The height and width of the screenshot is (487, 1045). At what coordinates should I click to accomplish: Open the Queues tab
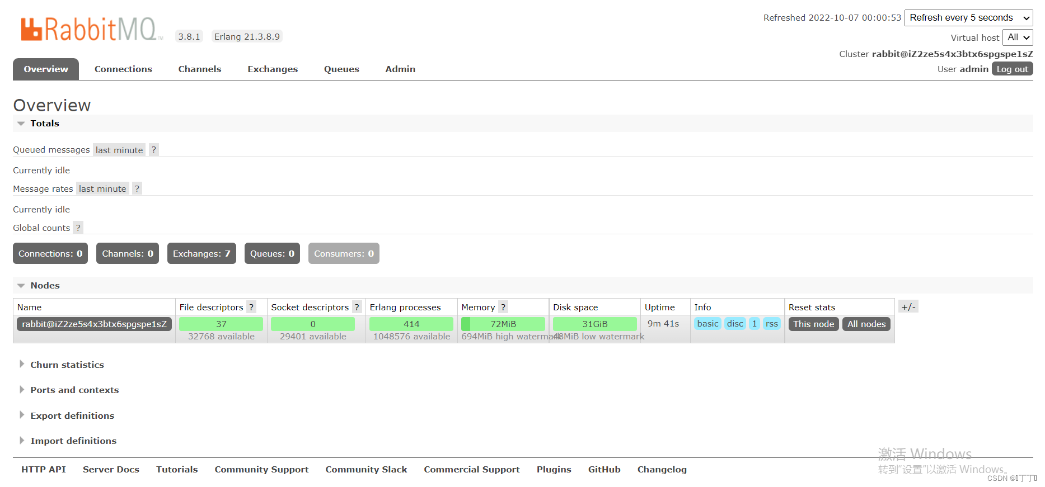[341, 69]
